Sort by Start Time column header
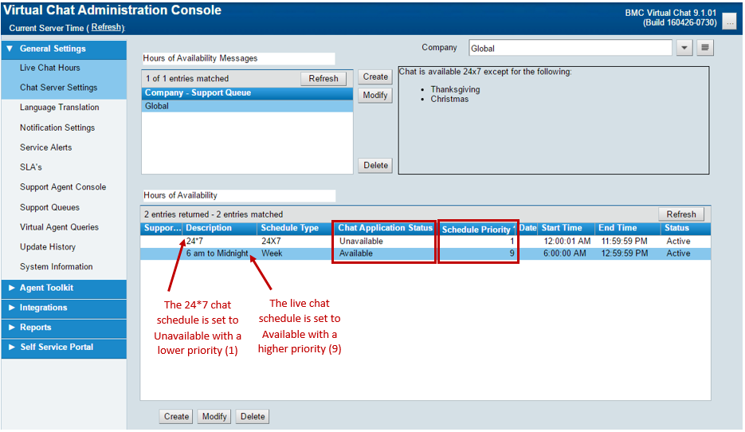Viewport: 745px width, 432px height. 567,228
